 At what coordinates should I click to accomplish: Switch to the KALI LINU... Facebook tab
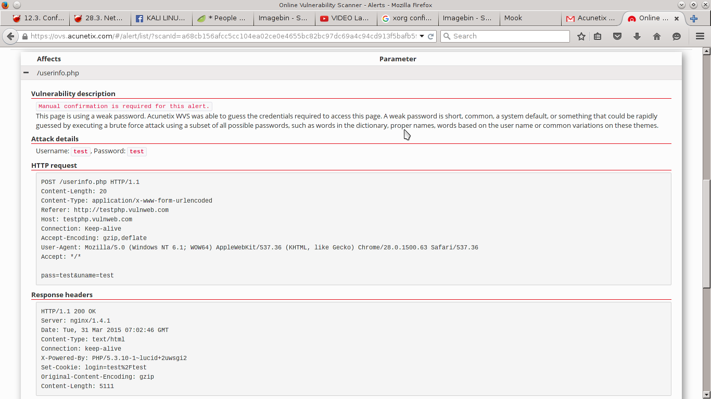(x=161, y=18)
